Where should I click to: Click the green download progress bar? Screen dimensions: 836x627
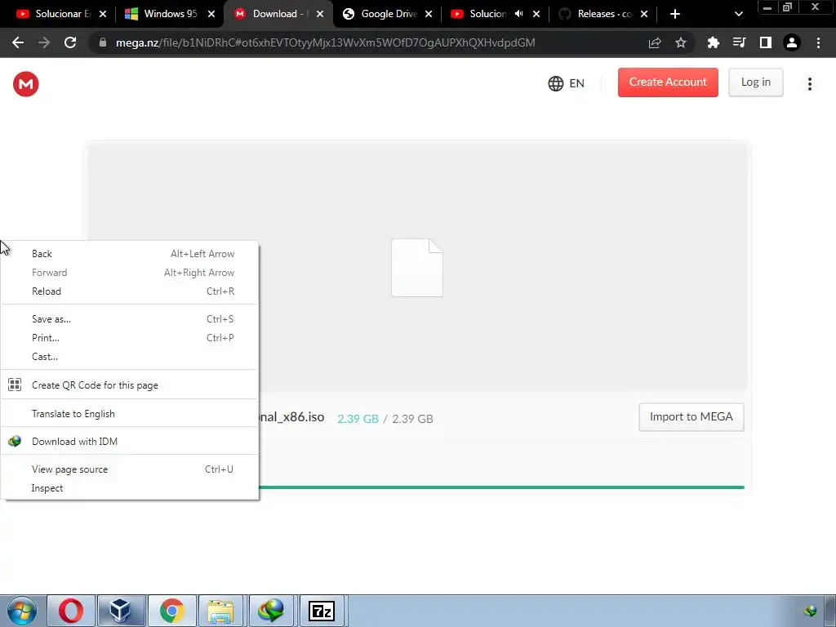coord(501,487)
